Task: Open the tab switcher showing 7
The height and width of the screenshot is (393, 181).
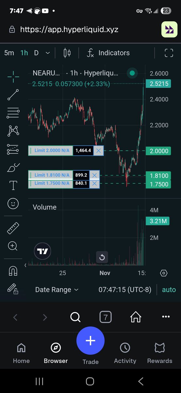Action: click(x=105, y=317)
